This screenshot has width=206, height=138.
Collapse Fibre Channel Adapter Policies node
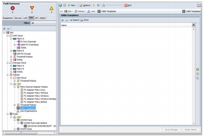(x=15, y=87)
